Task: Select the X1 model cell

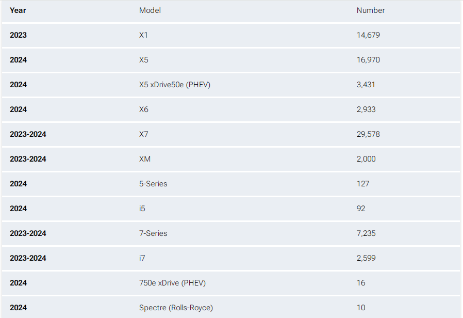Action: (x=144, y=35)
